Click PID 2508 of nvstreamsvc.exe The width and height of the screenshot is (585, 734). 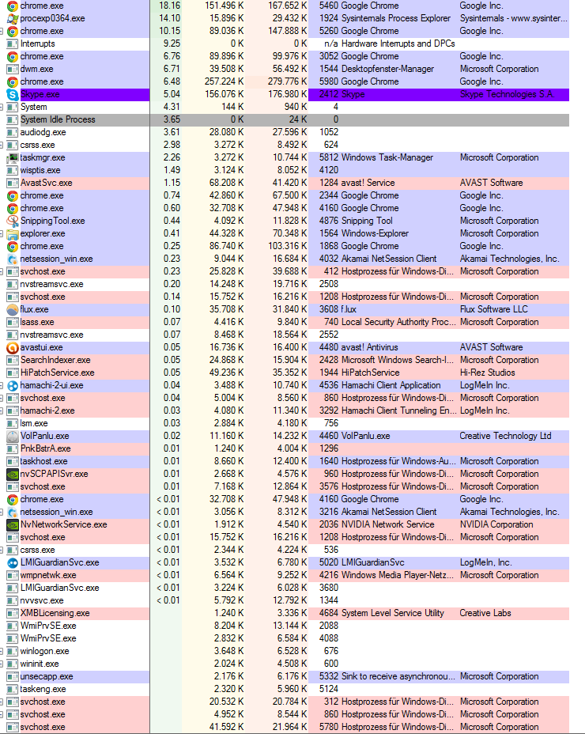(x=329, y=284)
